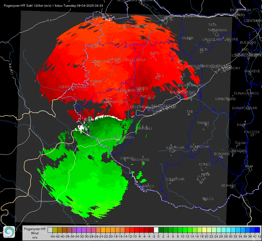Image resolution: width=262 pixels, height=241 pixels.
Task: Click the BAJA city label
Action: (x=249, y=166)
